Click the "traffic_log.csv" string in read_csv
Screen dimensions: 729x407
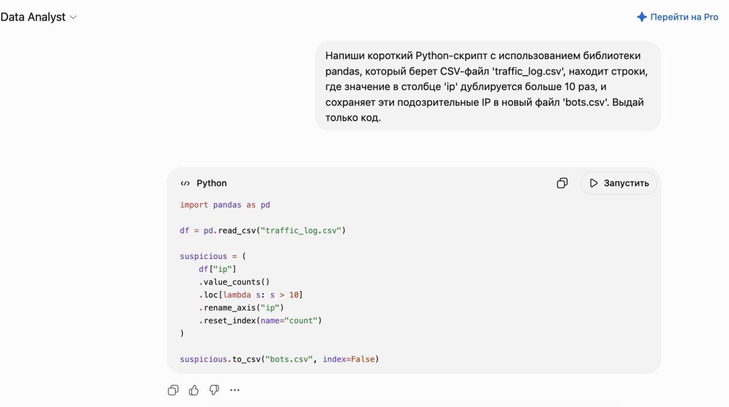click(301, 231)
